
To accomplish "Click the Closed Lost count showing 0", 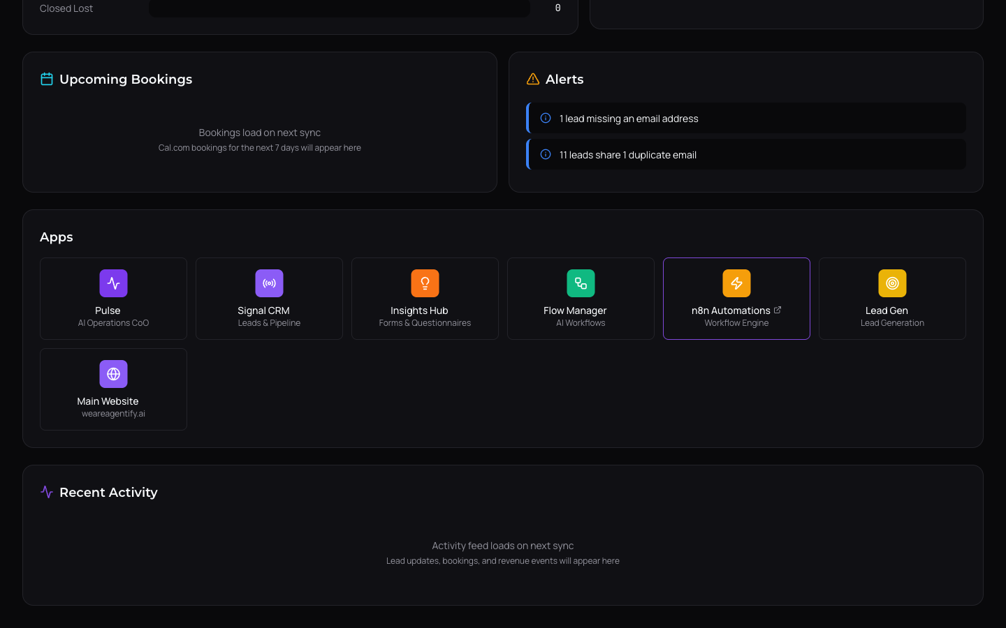I will coord(557,8).
